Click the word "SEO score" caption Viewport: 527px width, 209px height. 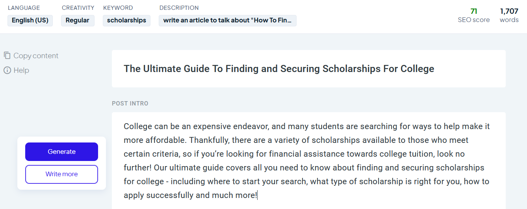point(474,20)
